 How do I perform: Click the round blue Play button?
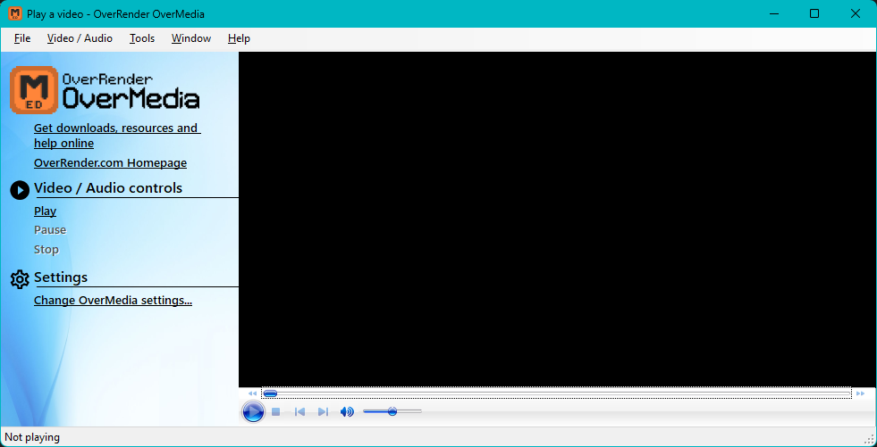tap(253, 412)
